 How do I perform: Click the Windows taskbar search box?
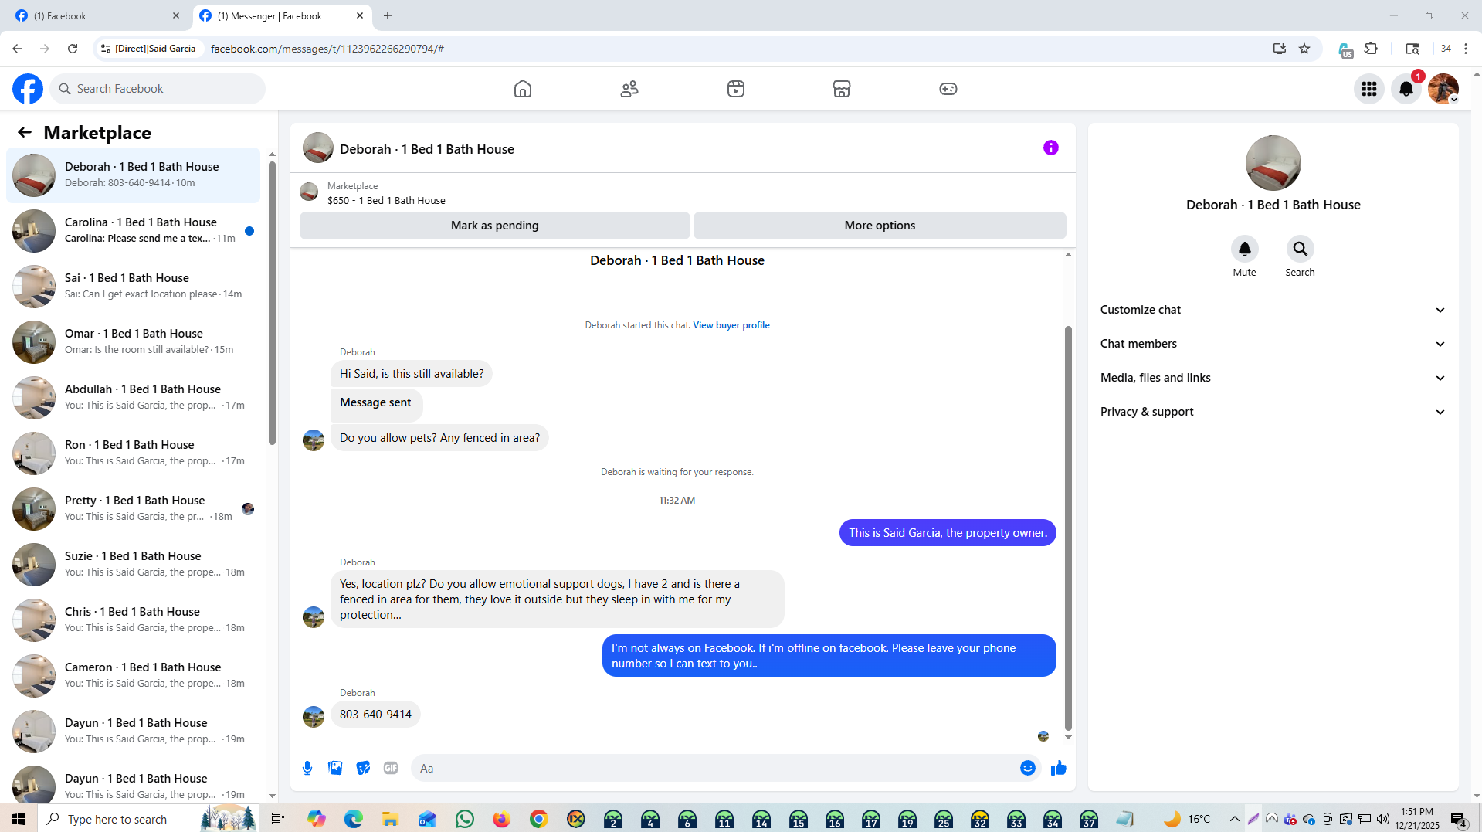147,819
